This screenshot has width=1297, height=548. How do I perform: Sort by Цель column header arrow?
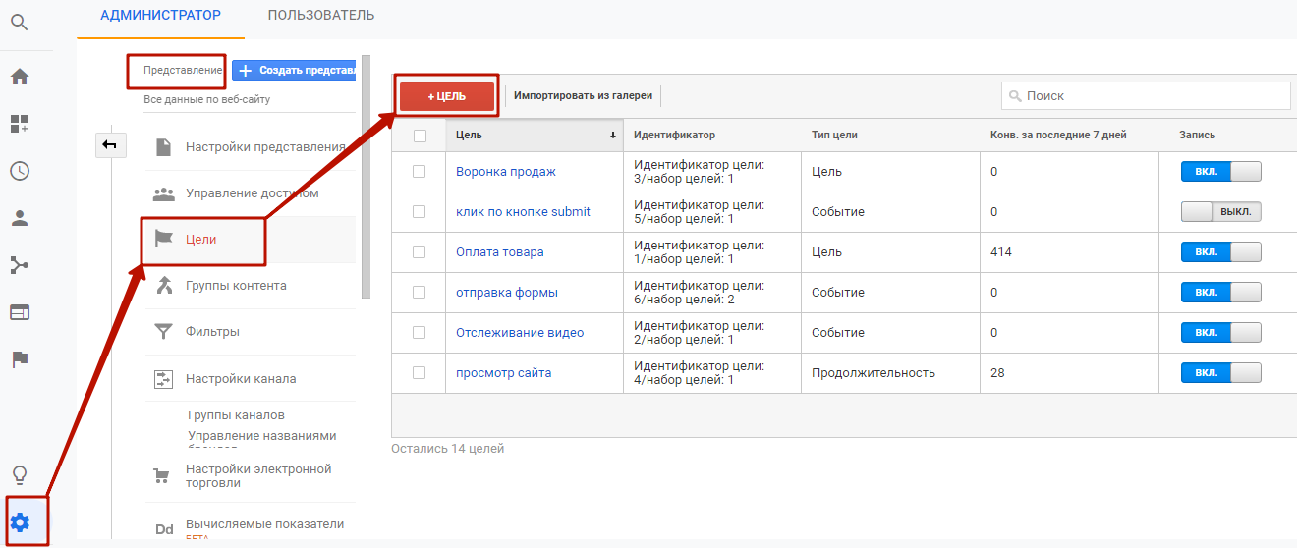click(613, 136)
